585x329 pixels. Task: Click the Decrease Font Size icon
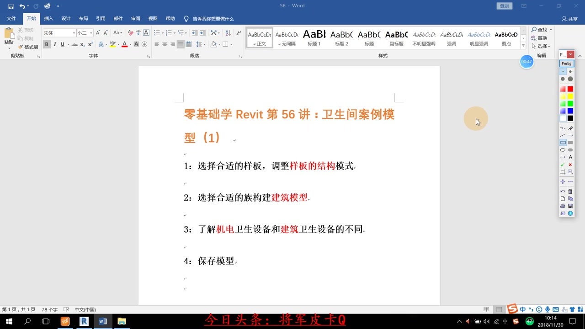pos(105,33)
